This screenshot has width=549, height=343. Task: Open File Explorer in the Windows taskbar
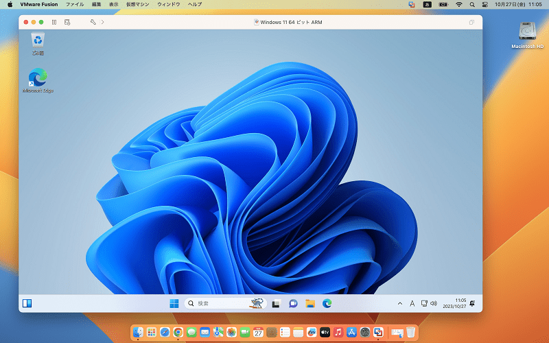(x=310, y=303)
